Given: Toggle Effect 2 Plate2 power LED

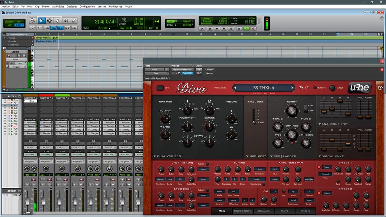Looking at the screenshot, I should 319,193.
